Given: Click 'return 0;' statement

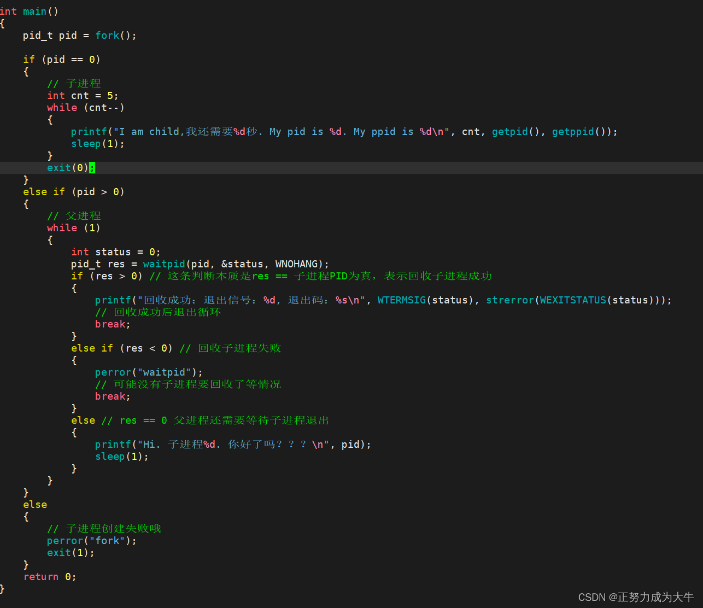Looking at the screenshot, I should coord(50,577).
